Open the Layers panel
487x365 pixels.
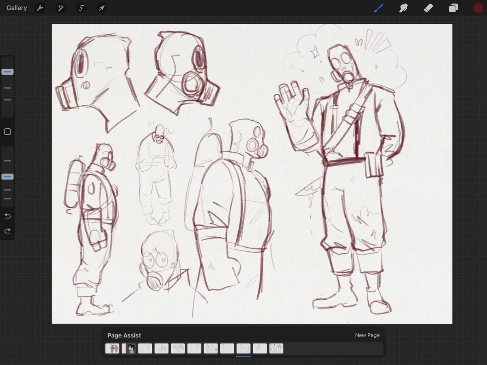point(453,8)
